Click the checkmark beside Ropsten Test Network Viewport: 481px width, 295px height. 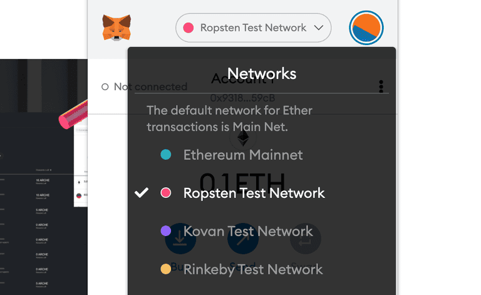[142, 192]
